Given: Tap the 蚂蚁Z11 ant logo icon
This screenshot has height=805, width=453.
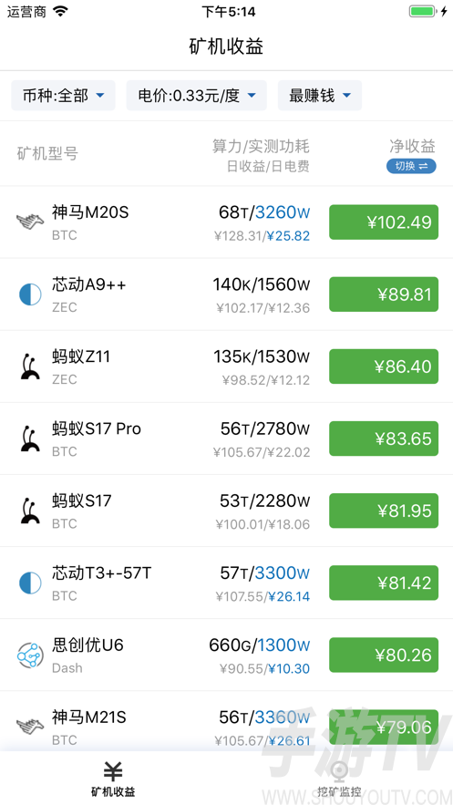Looking at the screenshot, I should pyautogui.click(x=30, y=366).
